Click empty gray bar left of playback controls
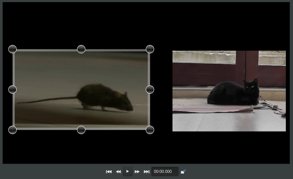This screenshot has width=293, height=179. click(x=50, y=171)
